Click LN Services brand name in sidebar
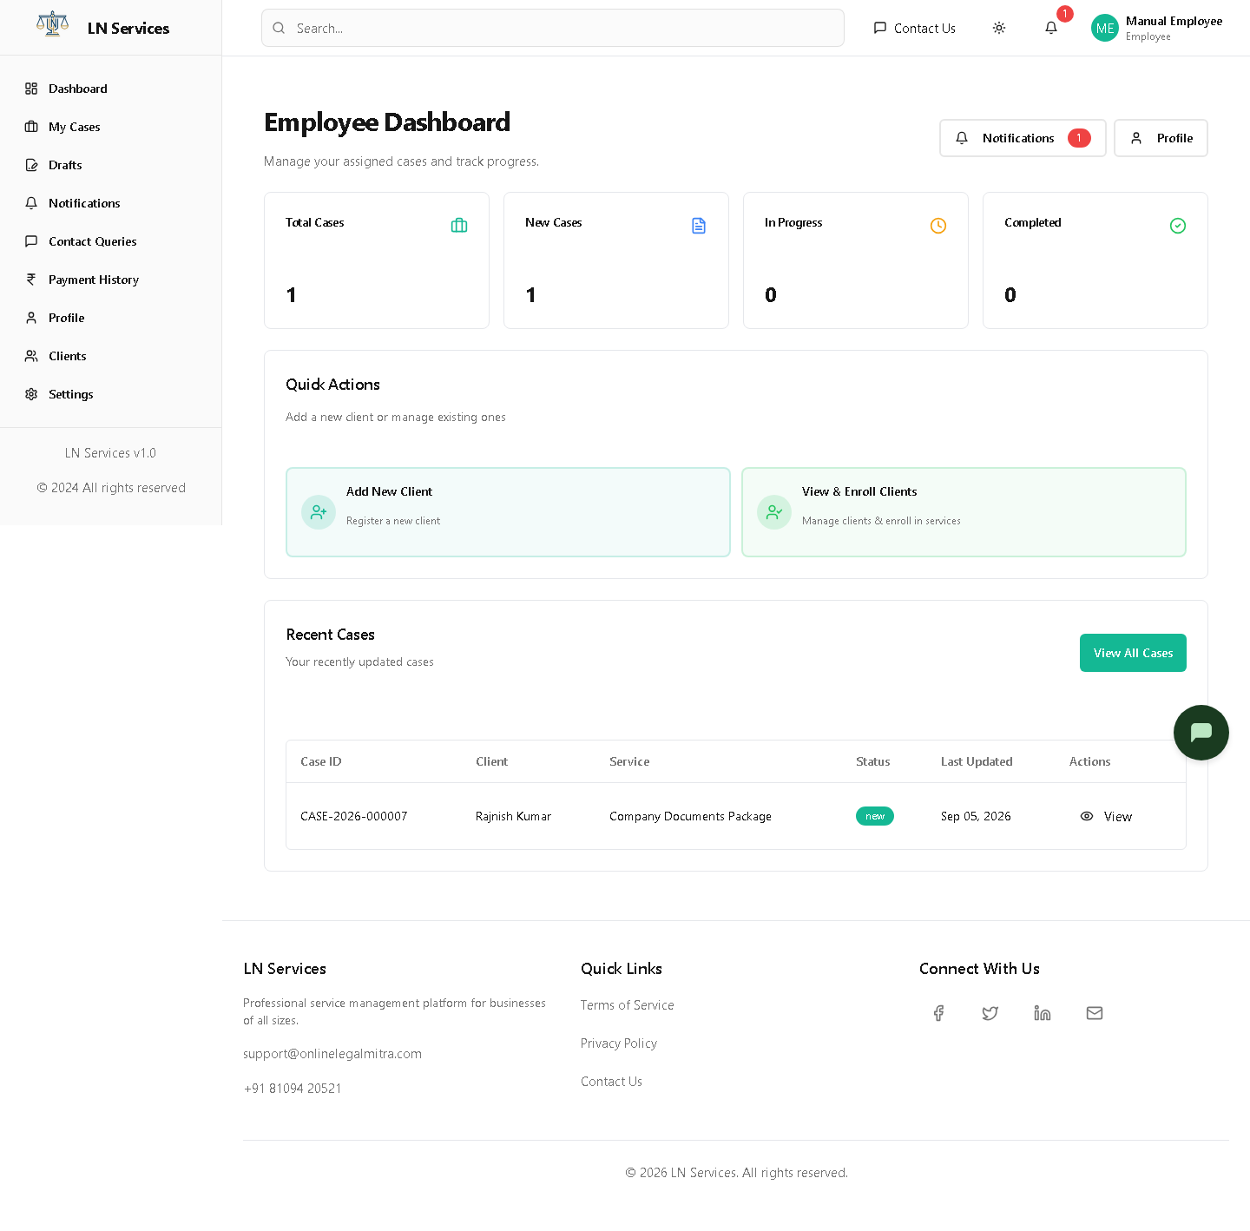The height and width of the screenshot is (1231, 1250). coord(128,28)
